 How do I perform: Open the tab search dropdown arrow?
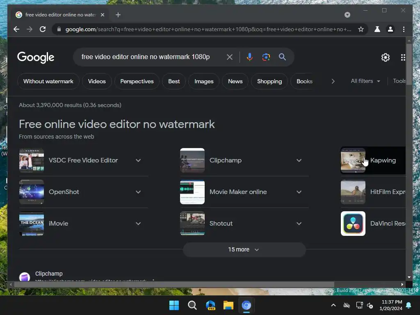click(347, 15)
